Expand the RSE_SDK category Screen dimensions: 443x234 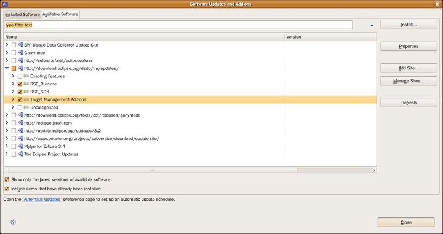13,92
